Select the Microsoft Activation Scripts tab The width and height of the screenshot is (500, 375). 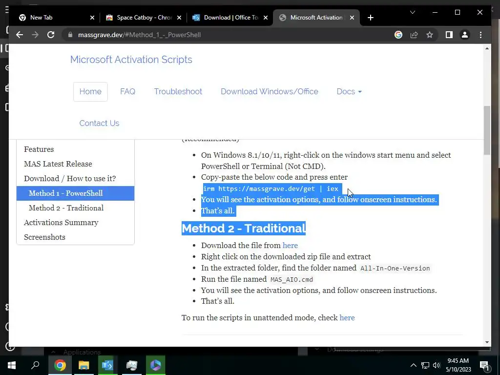(x=316, y=18)
